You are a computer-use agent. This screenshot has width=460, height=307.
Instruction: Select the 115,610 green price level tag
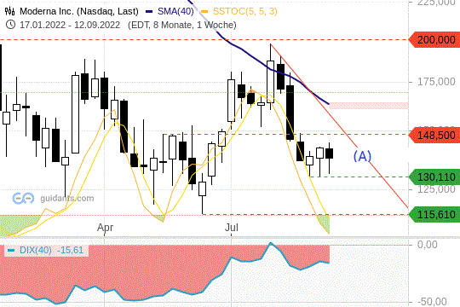(x=434, y=214)
